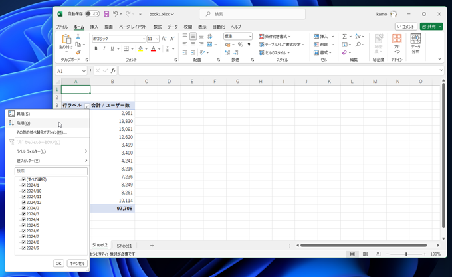Image resolution: width=452 pixels, height=277 pixels.
Task: Open the font size dropdown
Action: (x=157, y=39)
